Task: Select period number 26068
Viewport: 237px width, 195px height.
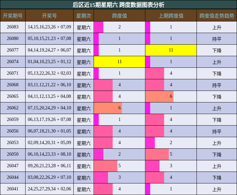Action: coord(13,85)
